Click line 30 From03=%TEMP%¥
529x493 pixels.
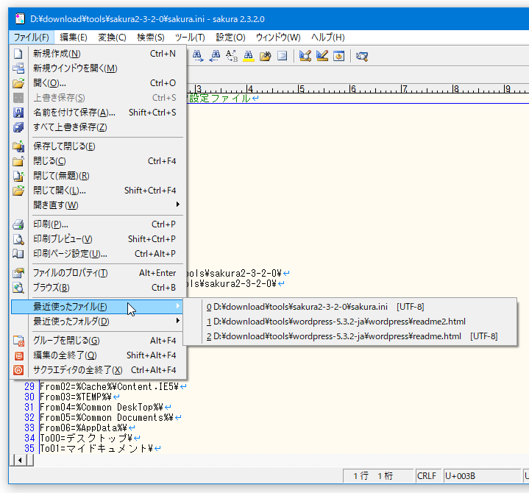[x=76, y=397]
